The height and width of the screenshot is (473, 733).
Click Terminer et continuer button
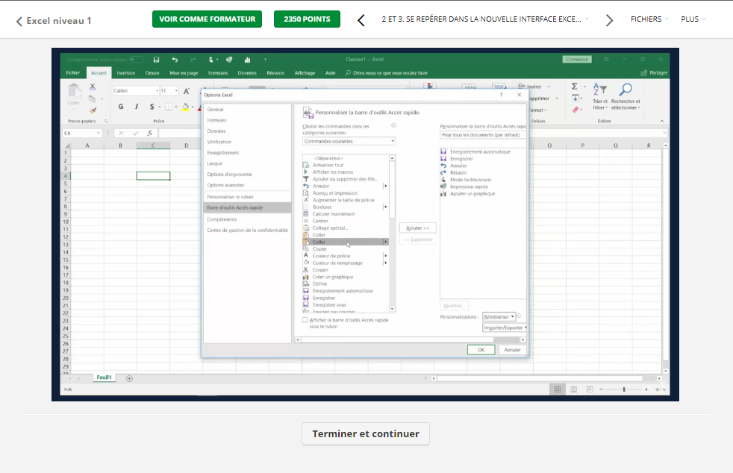pos(366,433)
